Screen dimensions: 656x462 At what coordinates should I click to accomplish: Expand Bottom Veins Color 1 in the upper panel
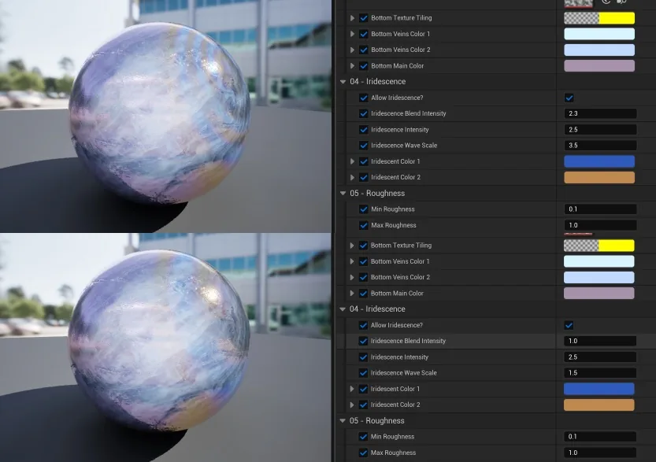point(352,34)
